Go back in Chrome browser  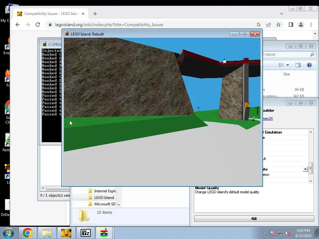click(18, 25)
